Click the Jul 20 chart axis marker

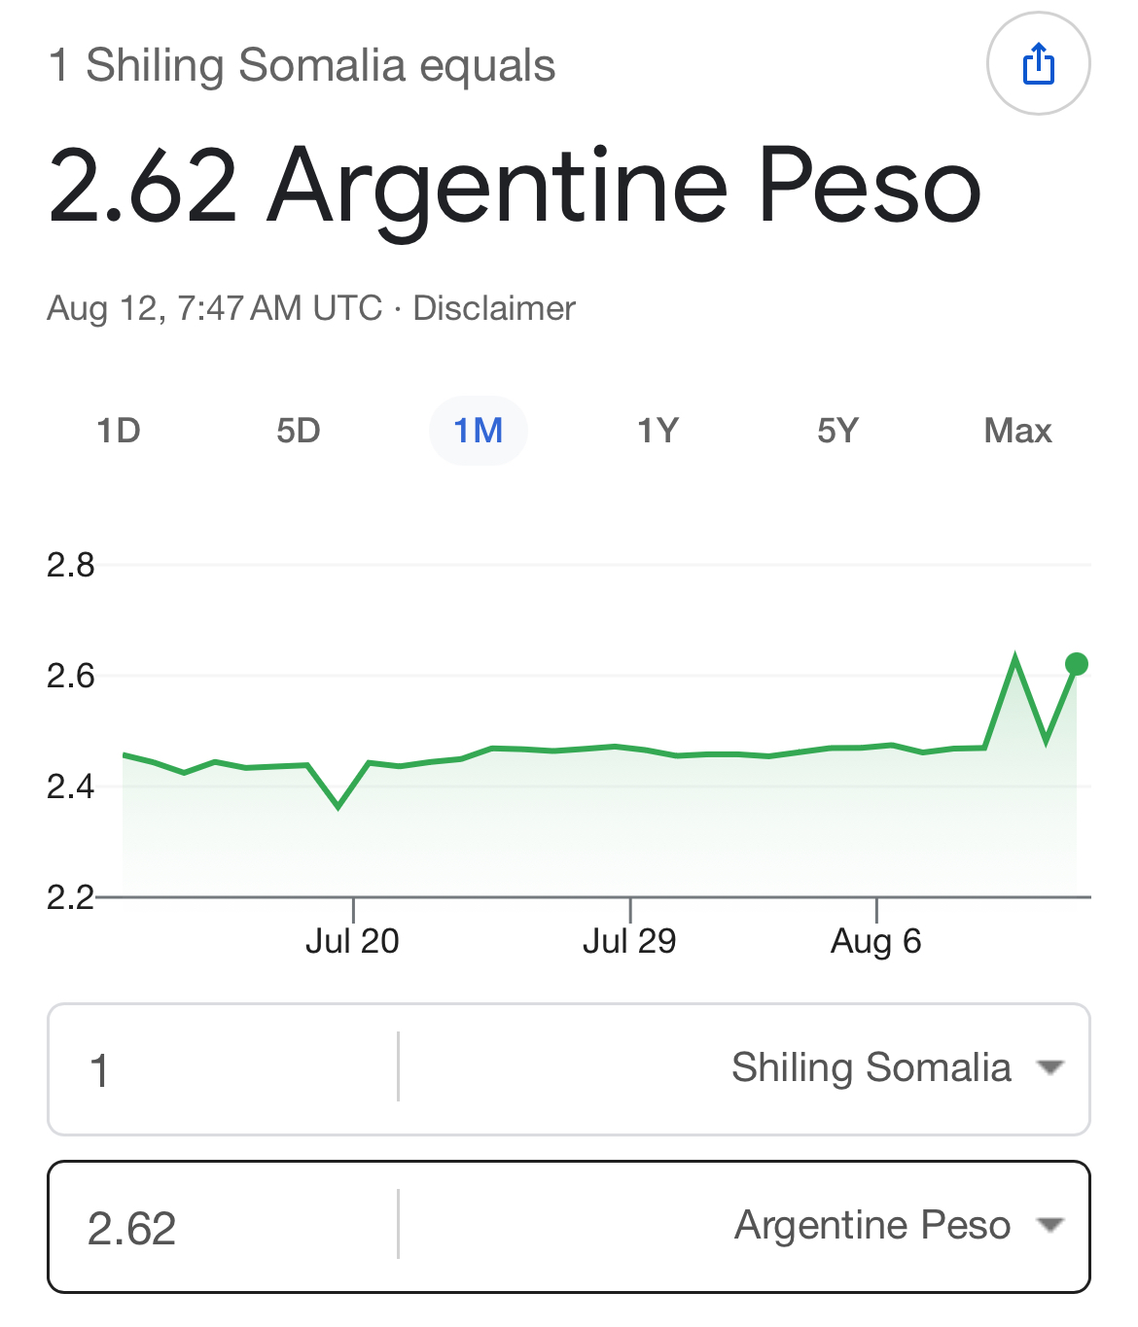352,940
